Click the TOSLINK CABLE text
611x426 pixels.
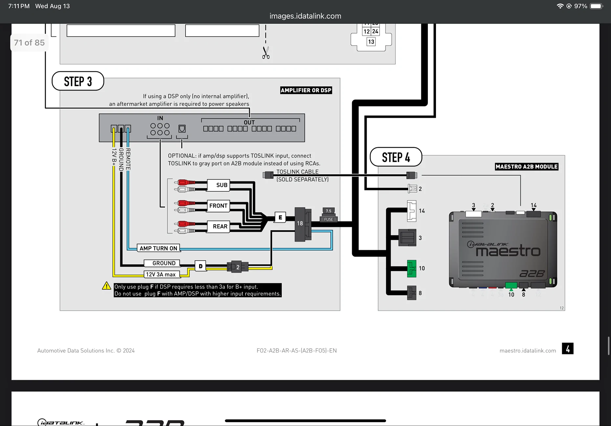pos(297,172)
